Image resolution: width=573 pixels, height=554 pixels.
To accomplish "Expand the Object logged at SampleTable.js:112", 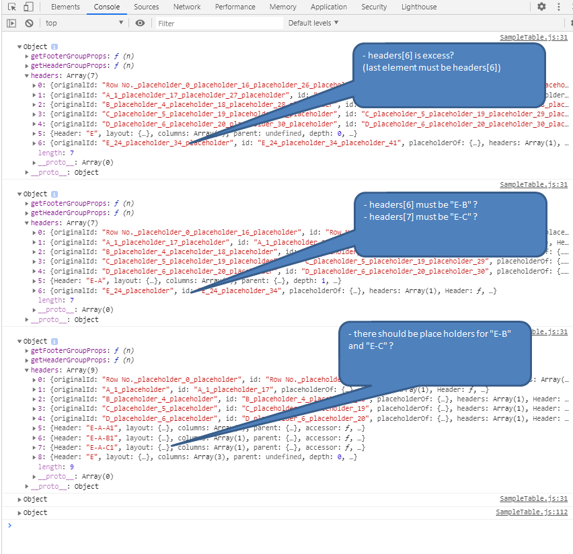I will coord(20,513).
